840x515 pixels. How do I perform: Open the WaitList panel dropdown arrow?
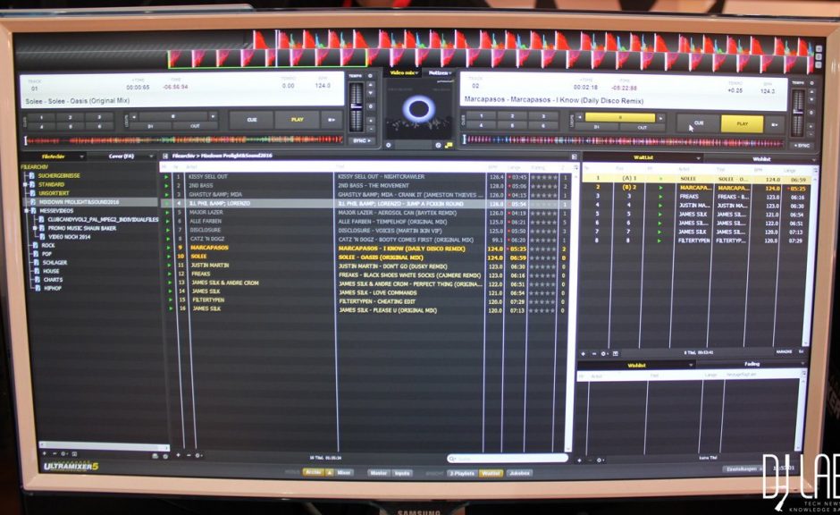(699, 156)
